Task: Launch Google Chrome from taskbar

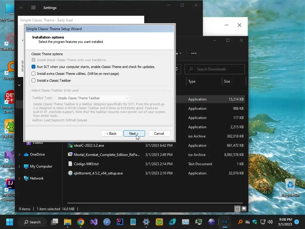Action: (x=80, y=222)
